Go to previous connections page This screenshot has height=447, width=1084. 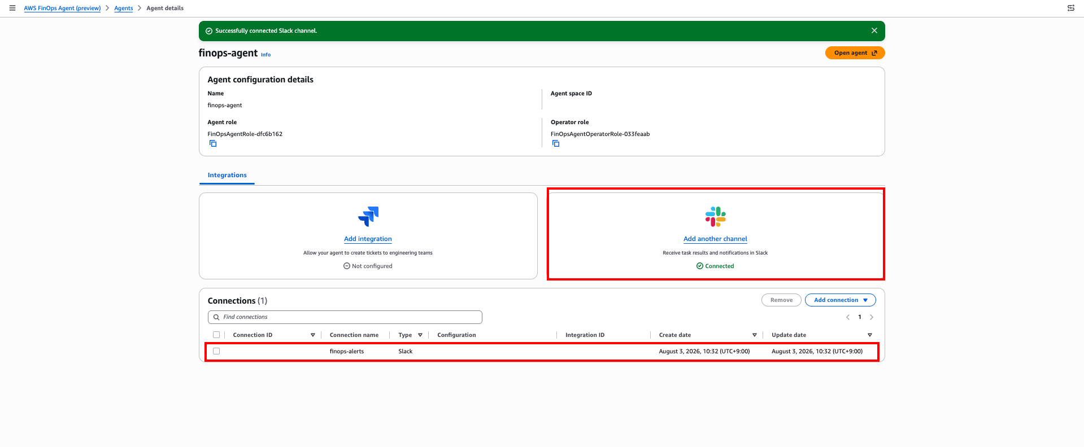pyautogui.click(x=848, y=317)
